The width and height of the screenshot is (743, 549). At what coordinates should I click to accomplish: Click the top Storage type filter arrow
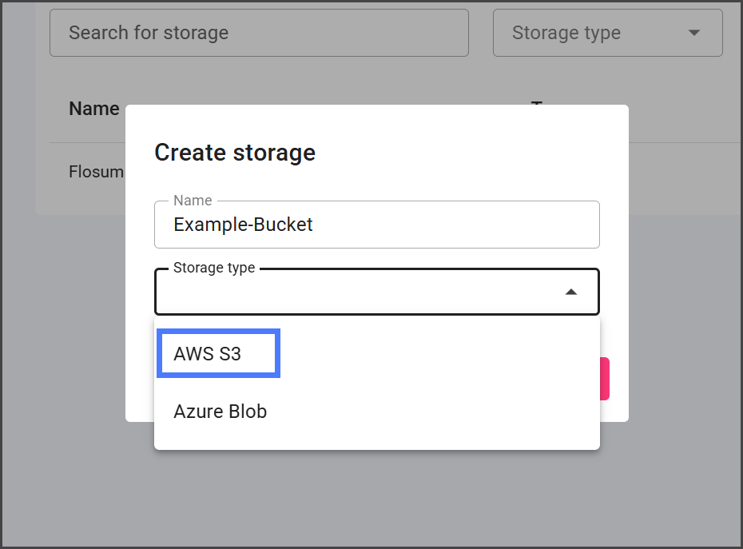693,33
